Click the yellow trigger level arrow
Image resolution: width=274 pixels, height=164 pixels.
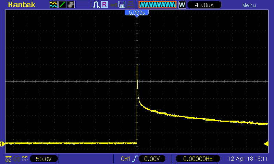tap(266, 144)
